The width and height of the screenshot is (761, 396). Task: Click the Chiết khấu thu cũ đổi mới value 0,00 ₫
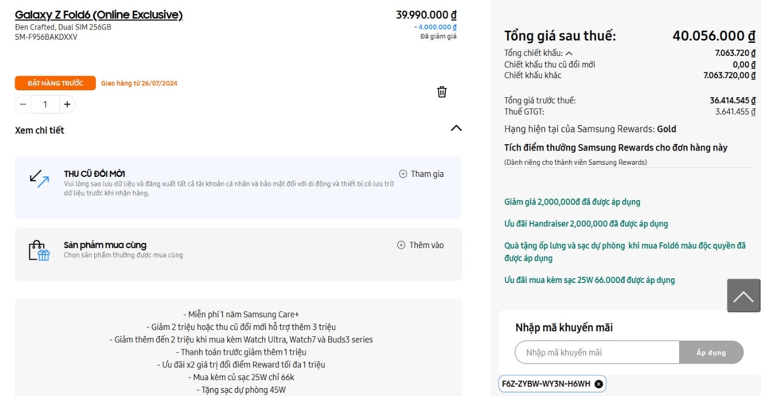[x=744, y=64]
